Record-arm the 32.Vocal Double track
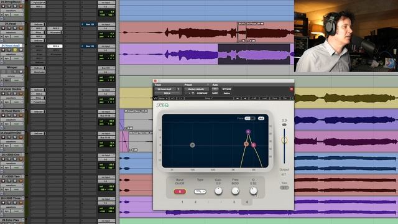Image resolution: width=398 pixels, height=224 pixels. [x=3, y=93]
